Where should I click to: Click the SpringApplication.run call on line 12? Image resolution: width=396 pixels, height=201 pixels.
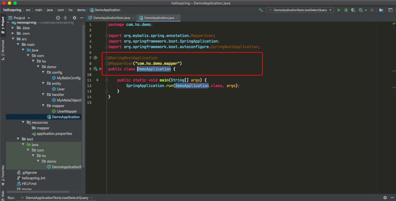150,86
